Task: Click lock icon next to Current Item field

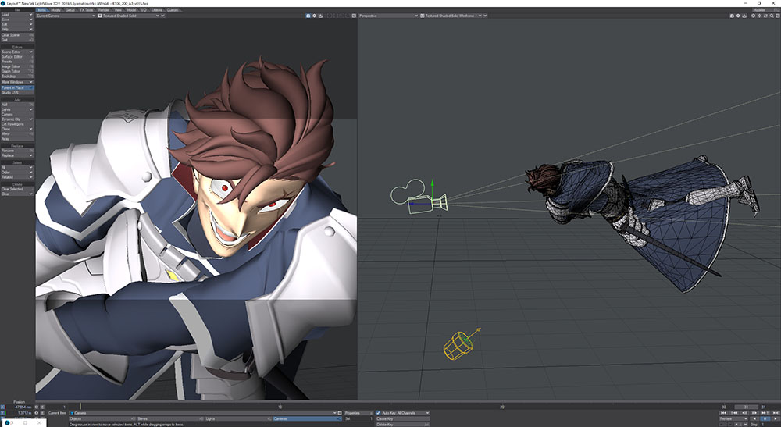Action: (340, 413)
